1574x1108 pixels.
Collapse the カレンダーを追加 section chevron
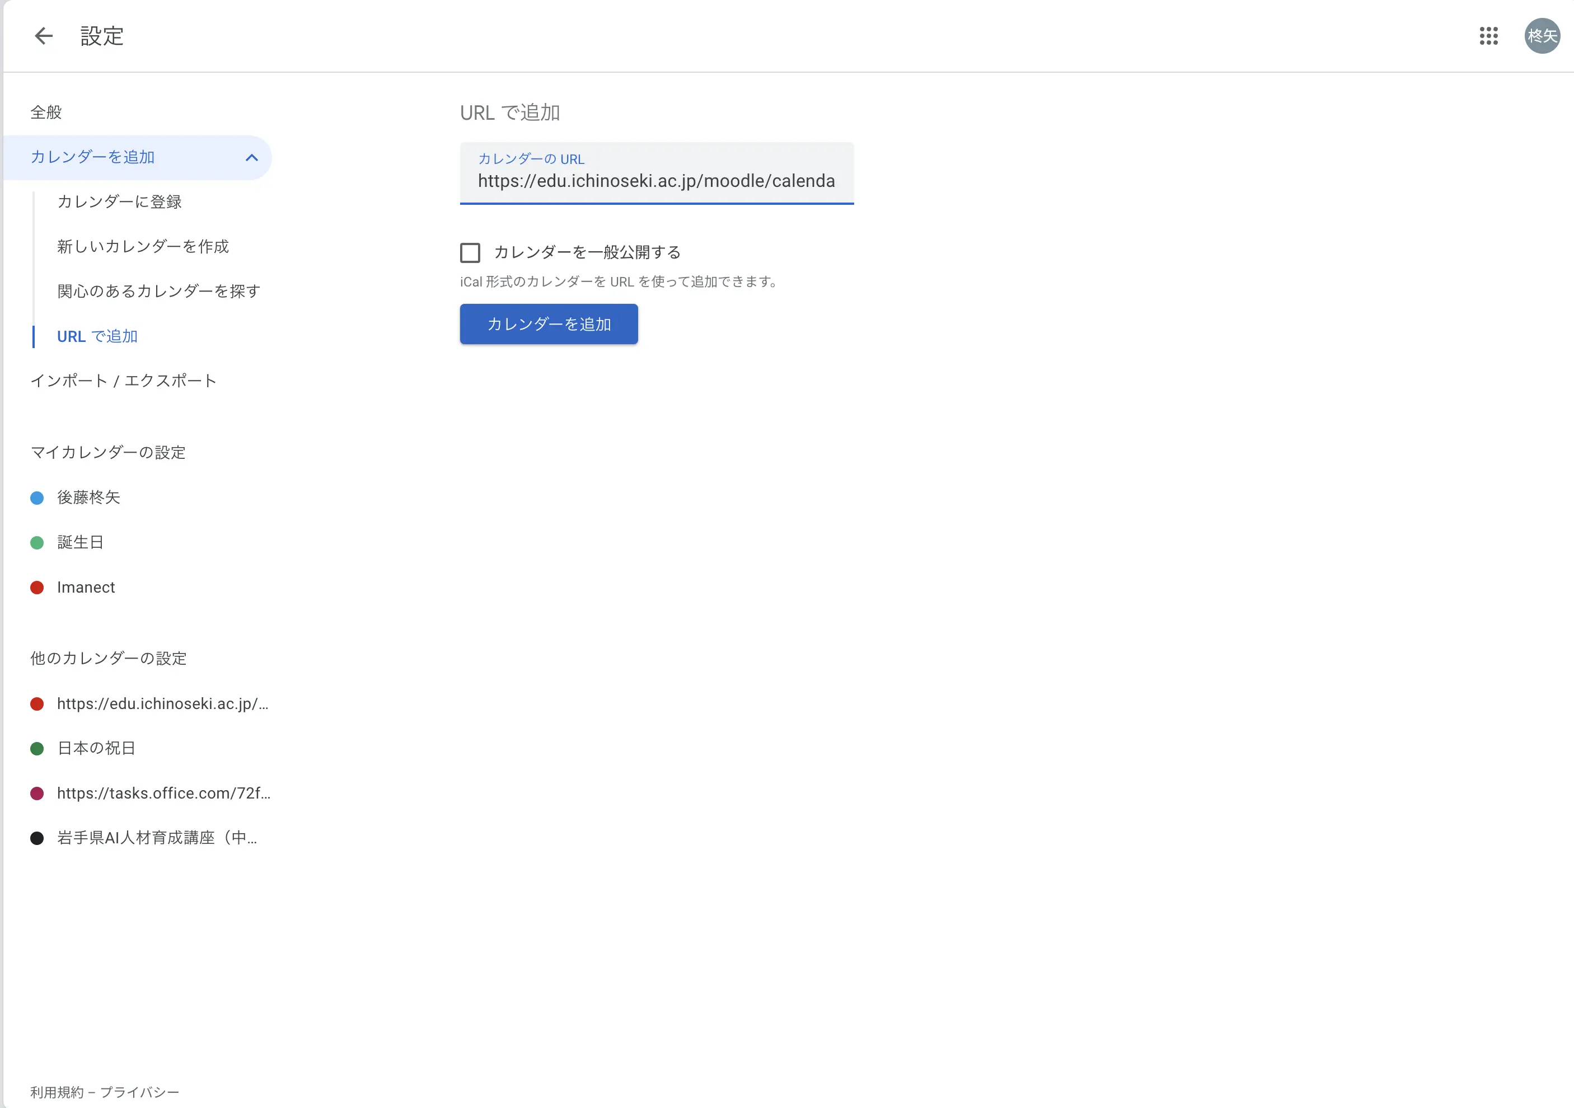[251, 158]
